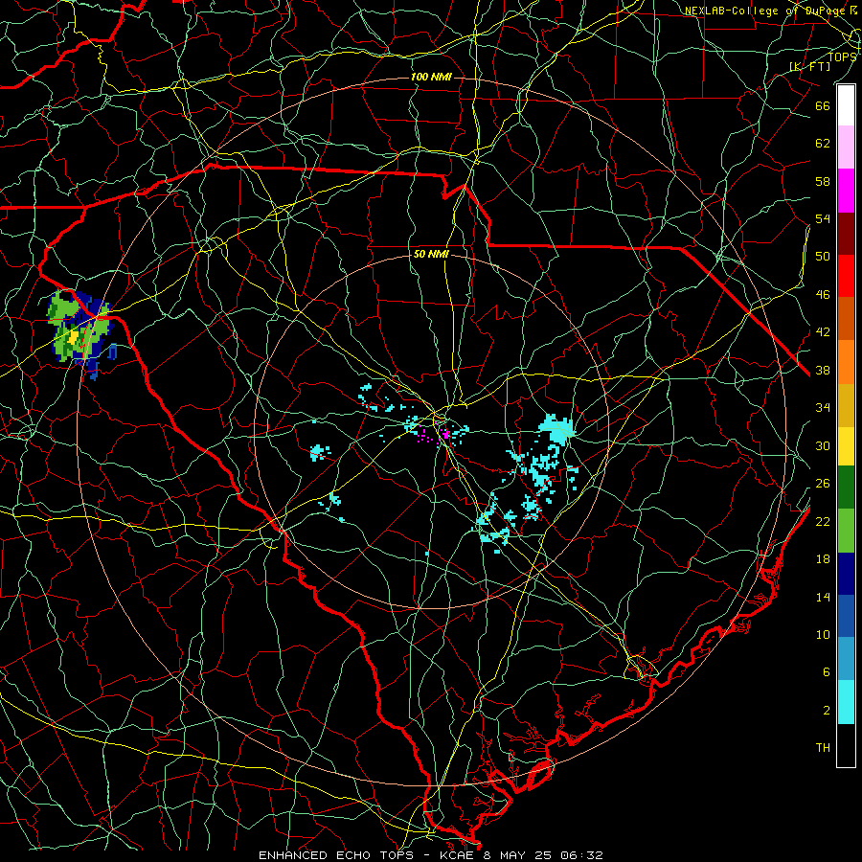Click the large cyan echo block east of center
Screen dimensions: 862x862
pos(556,429)
